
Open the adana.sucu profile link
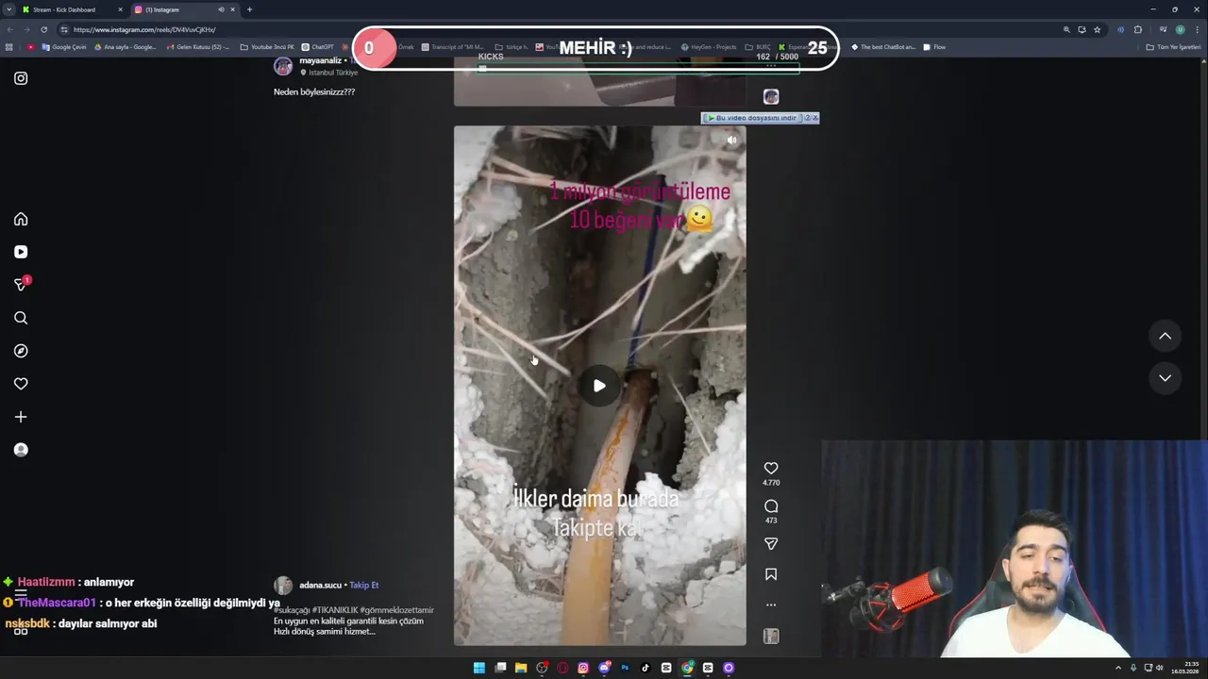point(321,585)
